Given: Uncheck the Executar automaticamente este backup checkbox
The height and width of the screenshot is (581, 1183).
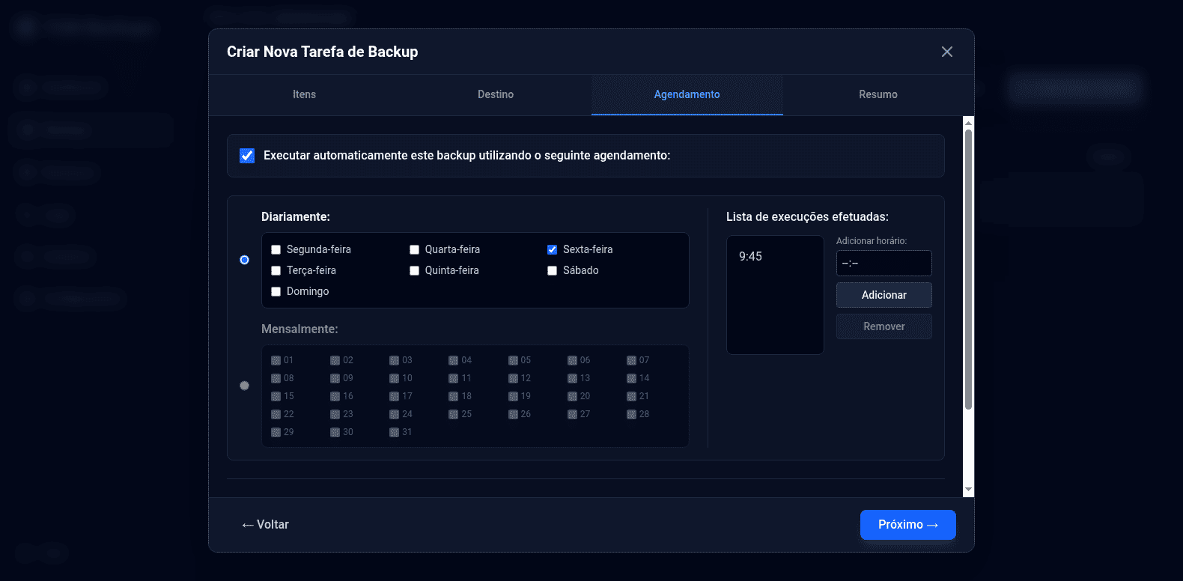Looking at the screenshot, I should [x=247, y=156].
